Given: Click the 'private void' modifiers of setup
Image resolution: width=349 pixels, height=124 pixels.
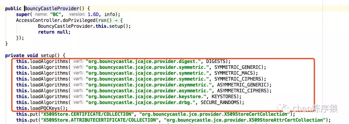Looking at the screenshot, I should (22, 55).
